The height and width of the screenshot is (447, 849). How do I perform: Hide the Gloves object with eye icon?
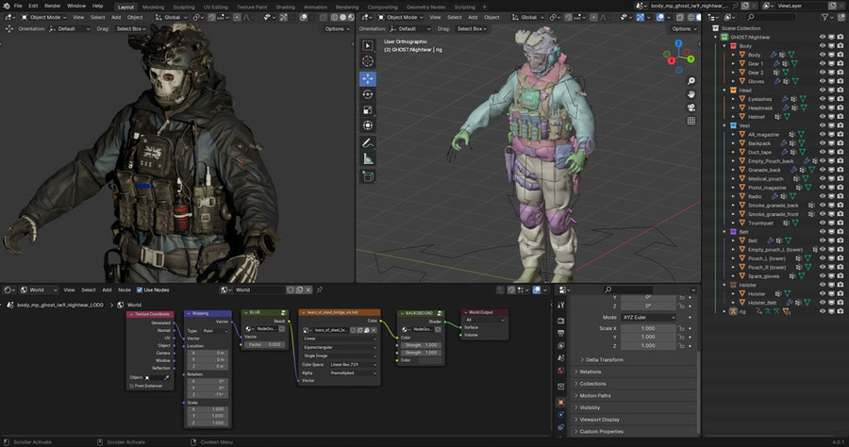(x=823, y=81)
